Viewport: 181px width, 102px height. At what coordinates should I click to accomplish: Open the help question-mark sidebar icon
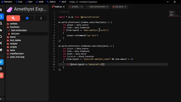pyautogui.click(x=1, y=69)
